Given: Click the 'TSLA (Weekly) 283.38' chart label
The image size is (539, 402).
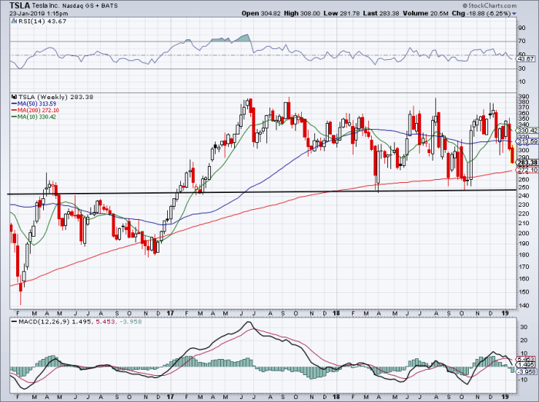Looking at the screenshot, I should 55,97.
